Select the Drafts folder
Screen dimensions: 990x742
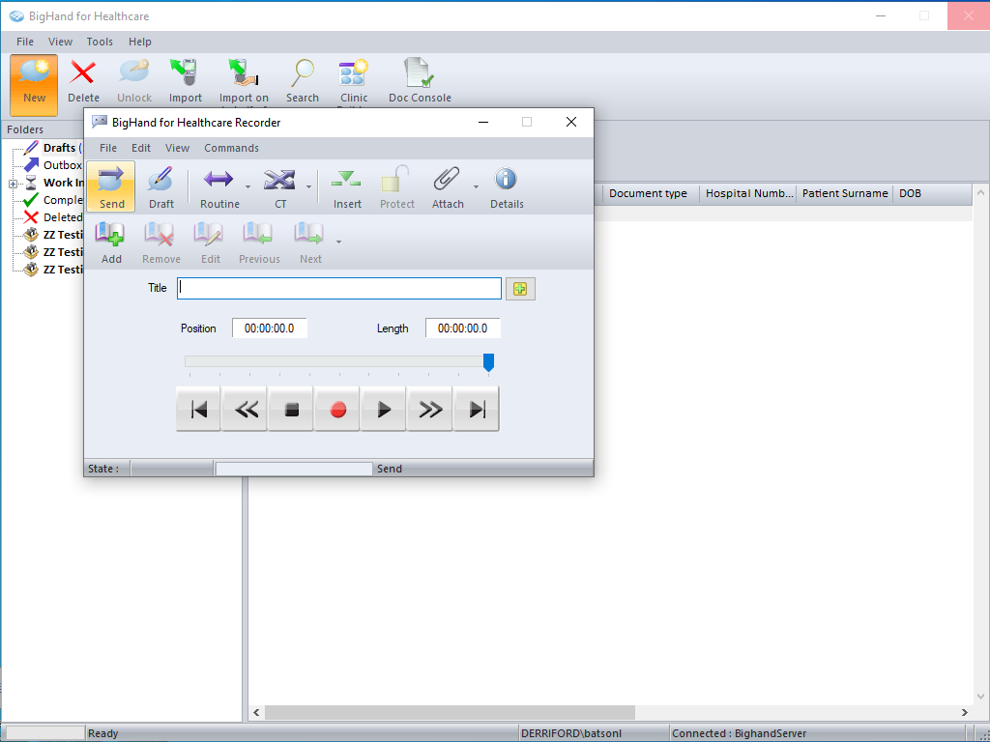tap(59, 148)
